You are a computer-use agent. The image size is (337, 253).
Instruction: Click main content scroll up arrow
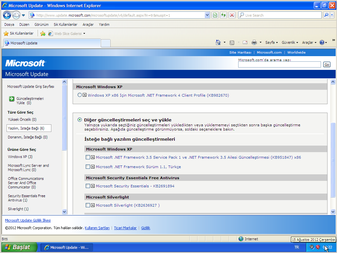click(x=333, y=82)
